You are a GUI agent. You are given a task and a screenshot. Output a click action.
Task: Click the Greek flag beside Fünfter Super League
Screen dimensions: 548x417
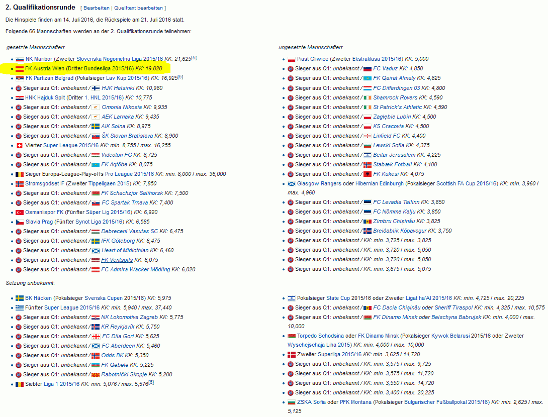[x=20, y=307]
